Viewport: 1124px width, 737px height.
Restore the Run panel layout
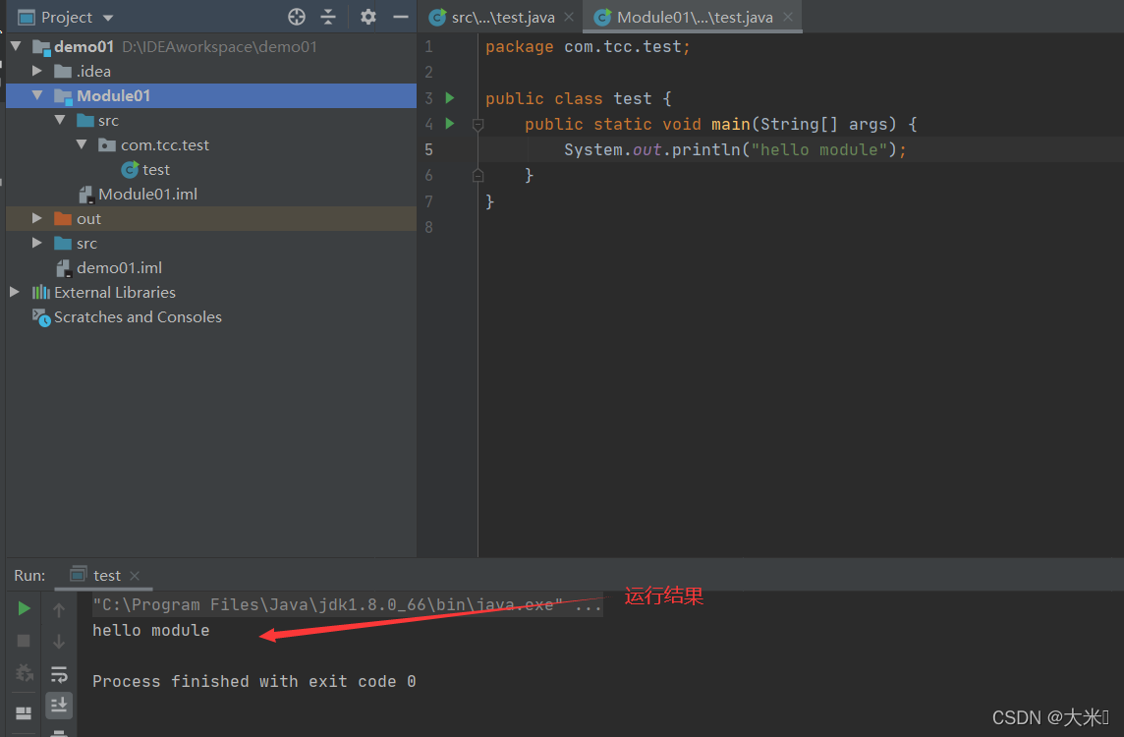(24, 712)
